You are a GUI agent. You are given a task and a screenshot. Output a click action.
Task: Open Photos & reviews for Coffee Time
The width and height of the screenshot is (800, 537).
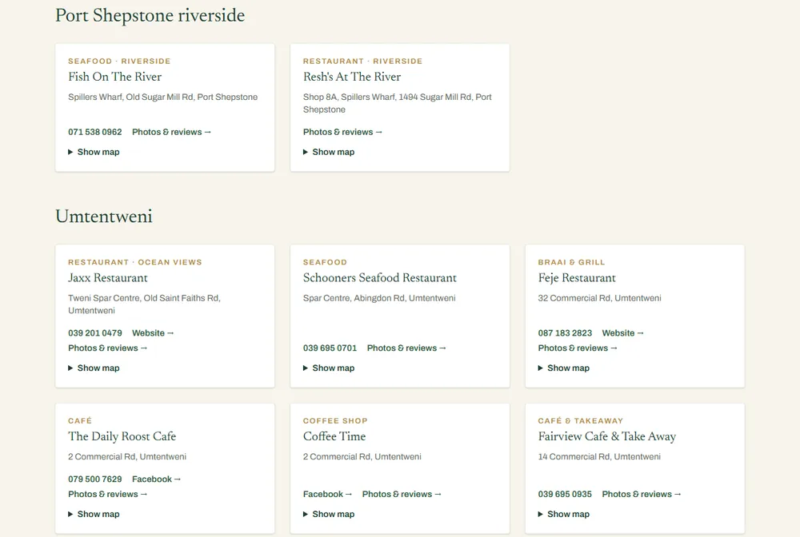click(x=402, y=494)
